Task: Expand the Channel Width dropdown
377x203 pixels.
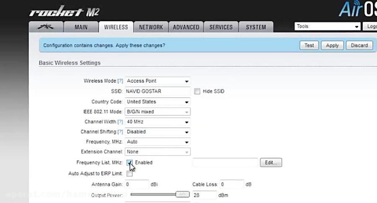Action: click(x=158, y=122)
